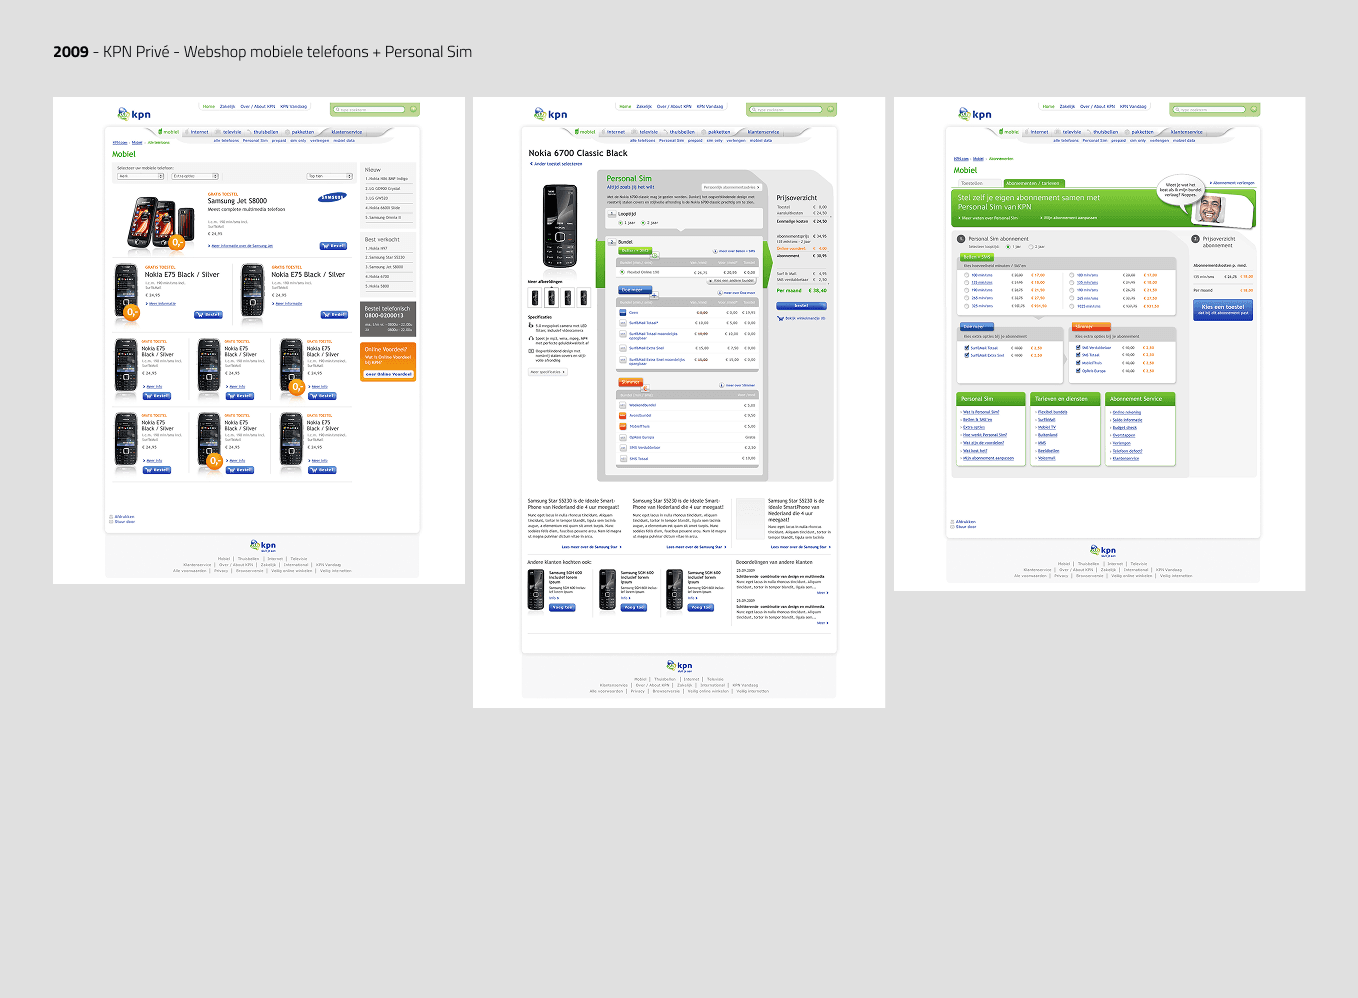Click the KPN logo atop the Abonnementen page

pos(975,114)
